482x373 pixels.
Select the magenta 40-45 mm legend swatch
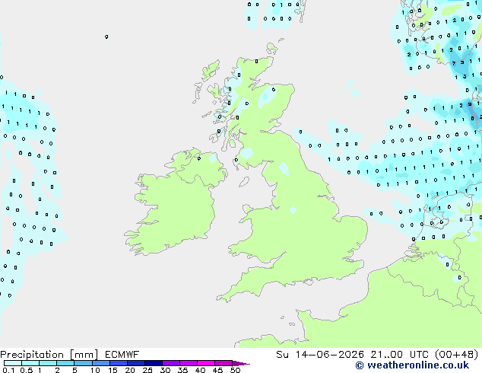tap(206, 363)
